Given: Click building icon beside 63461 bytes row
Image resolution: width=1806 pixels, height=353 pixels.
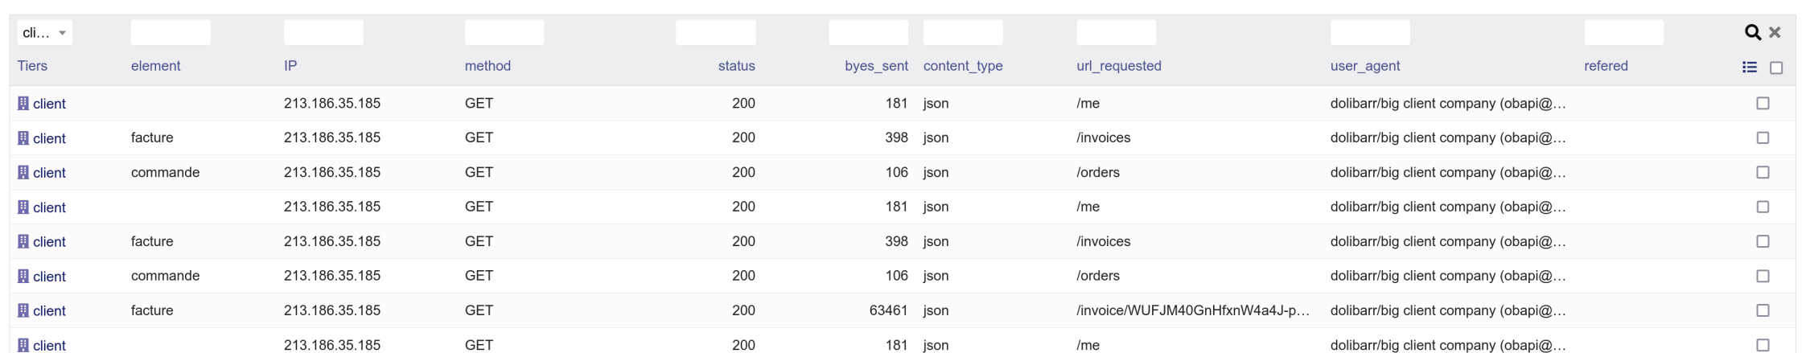Looking at the screenshot, I should tap(23, 310).
